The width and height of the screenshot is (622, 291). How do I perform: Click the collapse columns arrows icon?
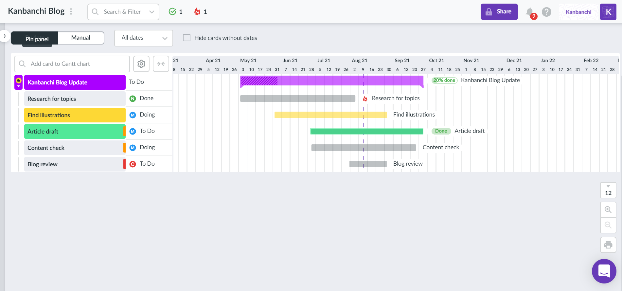click(x=161, y=64)
